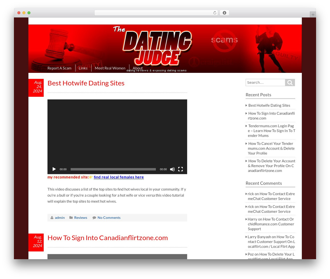Click the admin author person icon
The image size is (330, 279).
click(x=52, y=218)
